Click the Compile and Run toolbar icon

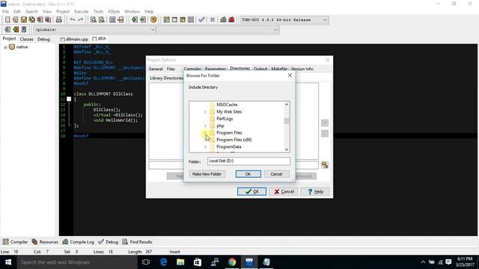click(x=183, y=20)
